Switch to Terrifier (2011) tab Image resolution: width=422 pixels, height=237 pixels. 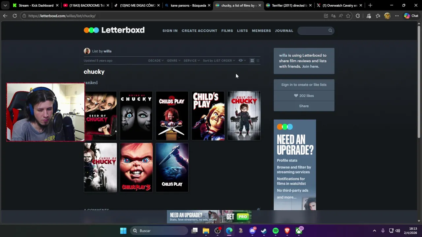point(289,5)
